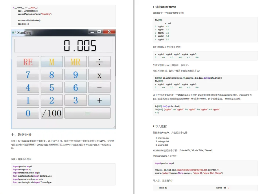The width and height of the screenshot is (265, 194).
Task: Click the M memory store button
Action: (x=52, y=62)
